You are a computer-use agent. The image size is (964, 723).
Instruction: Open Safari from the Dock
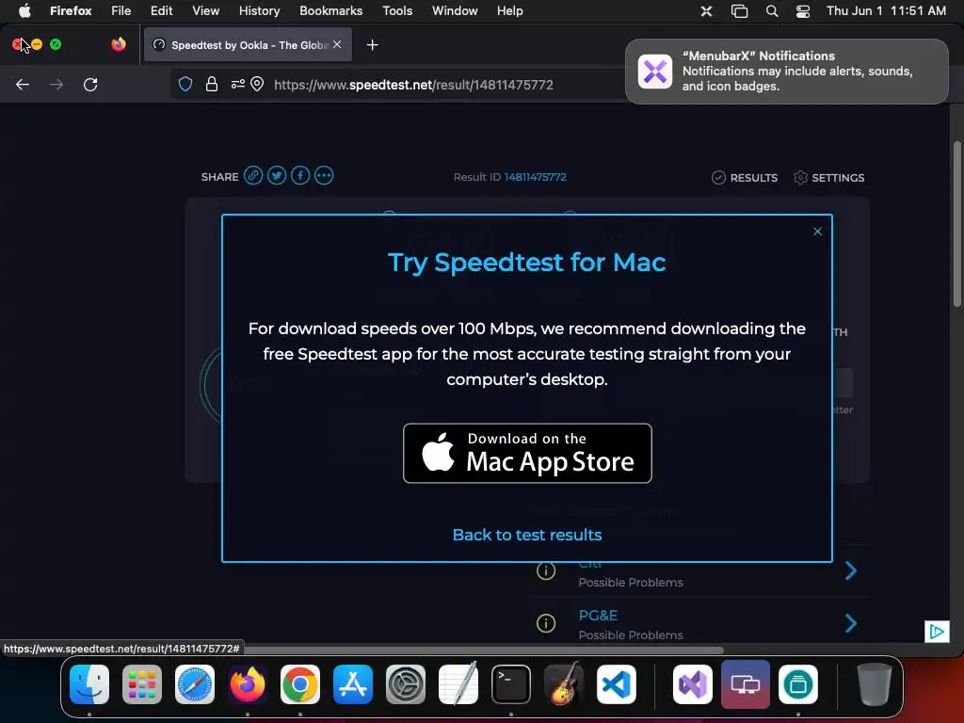[x=195, y=684]
